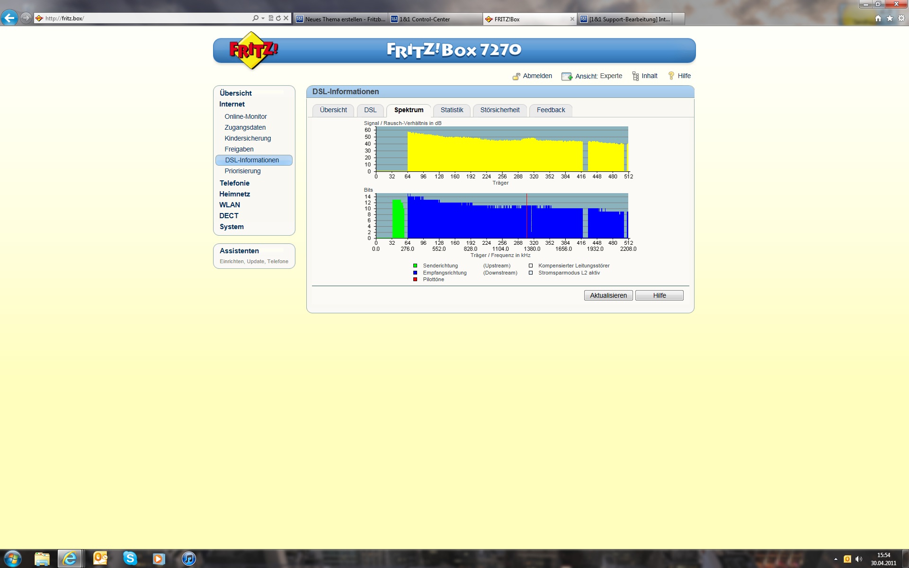Click the browser refresh icon
Image resolution: width=909 pixels, height=568 pixels.
click(278, 18)
